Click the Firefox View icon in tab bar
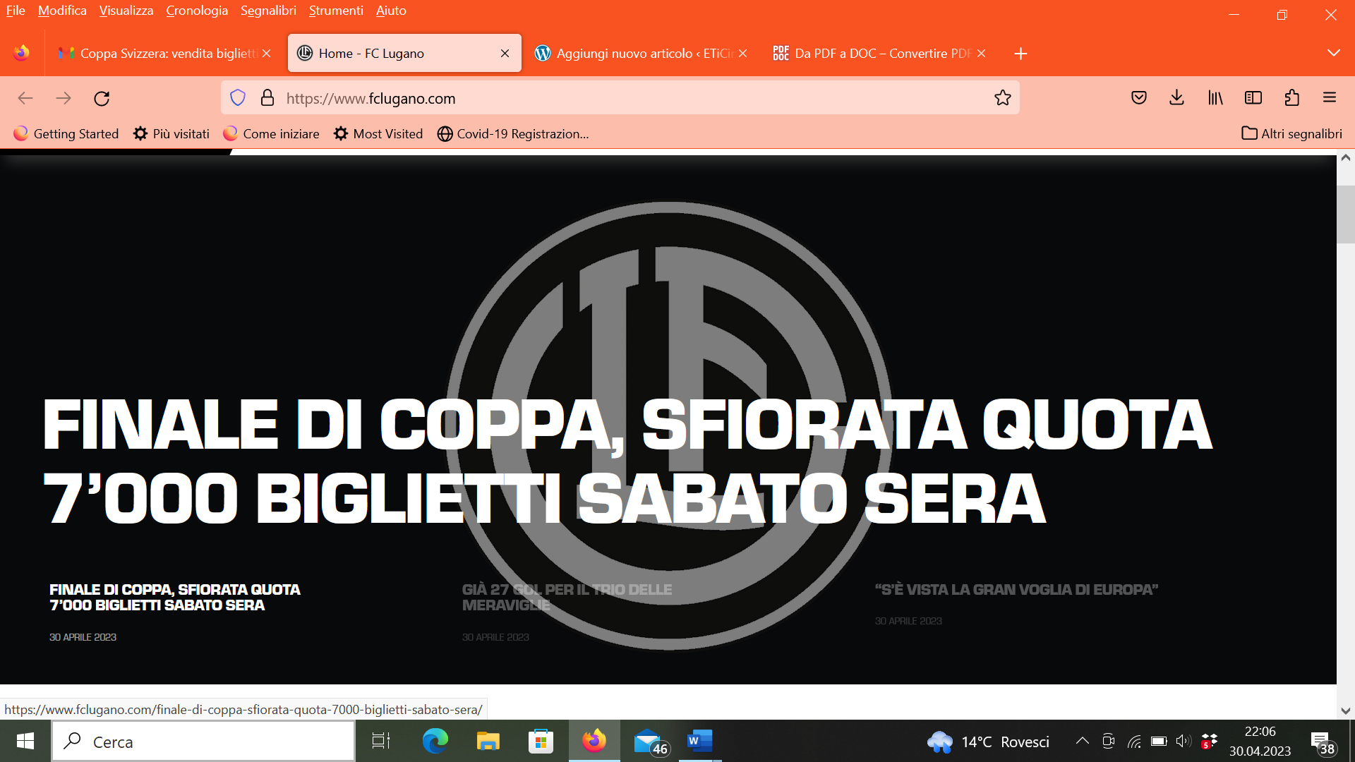Viewport: 1355px width, 762px height. point(21,53)
